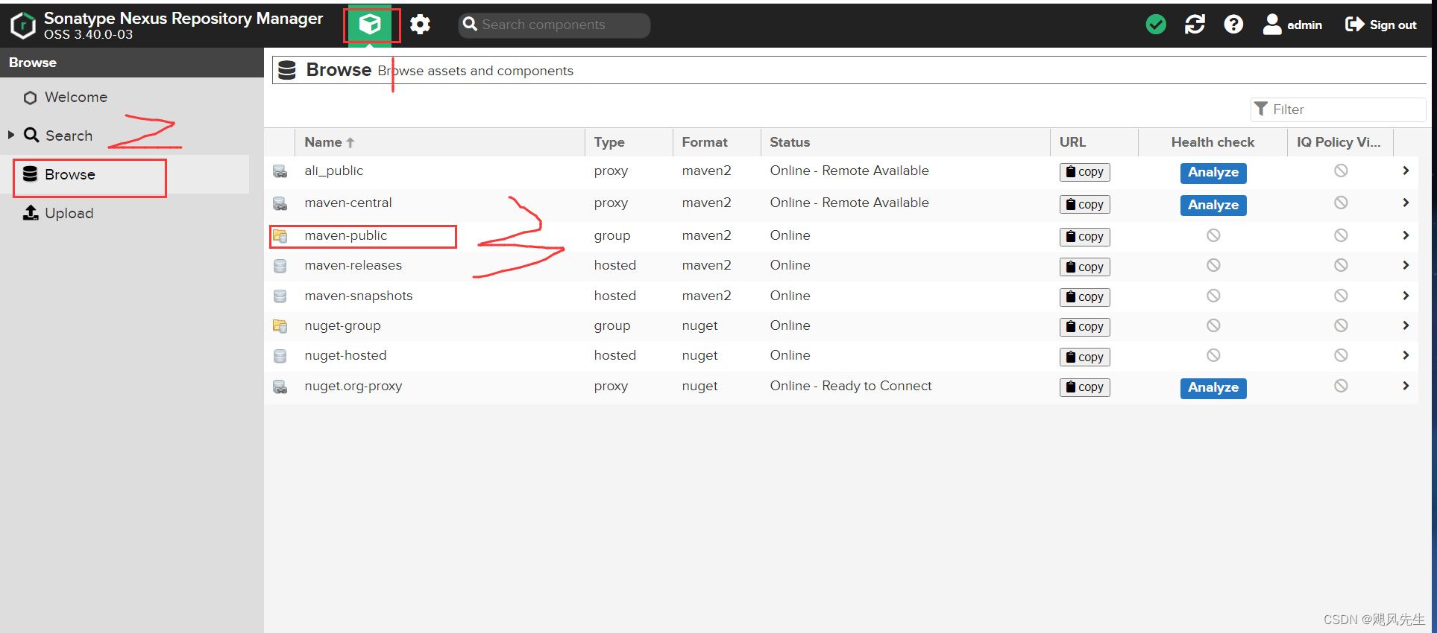
Task: Copy URL of maven-central
Action: click(x=1085, y=204)
